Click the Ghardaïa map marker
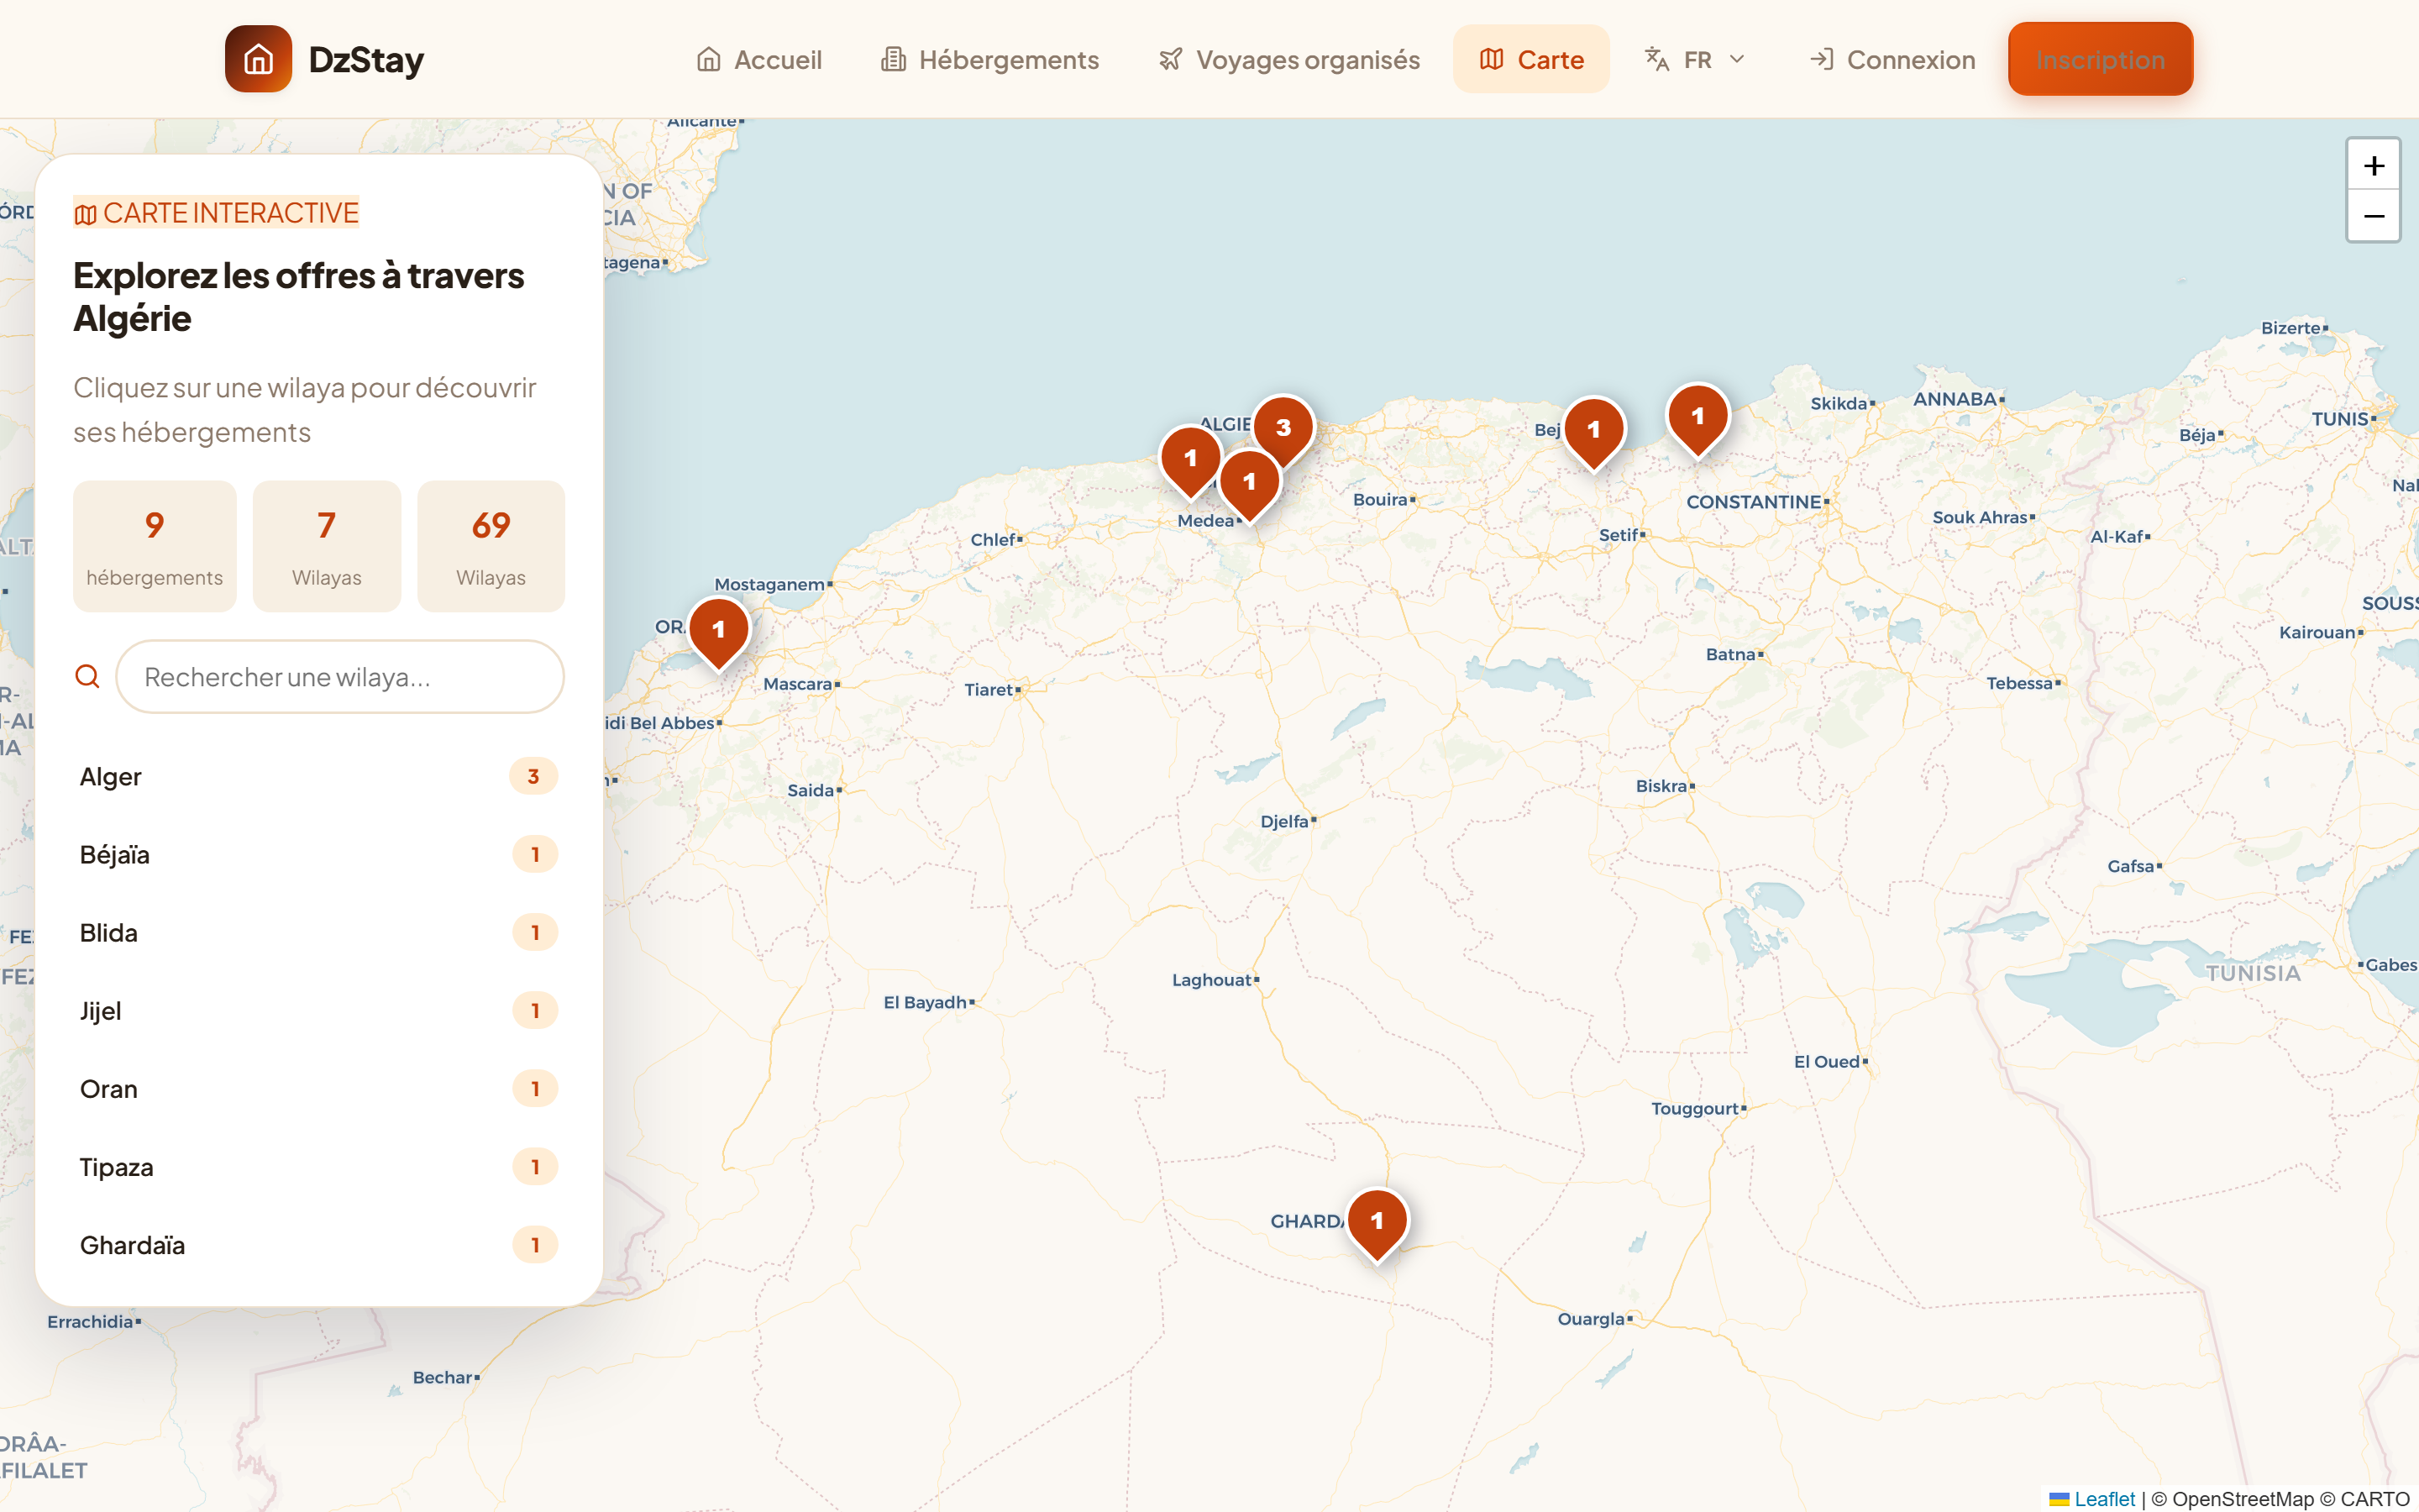 click(x=1377, y=1223)
